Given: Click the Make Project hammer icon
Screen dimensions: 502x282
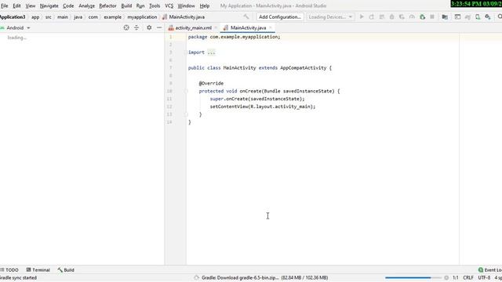Looking at the screenshot, I should click(x=246, y=16).
